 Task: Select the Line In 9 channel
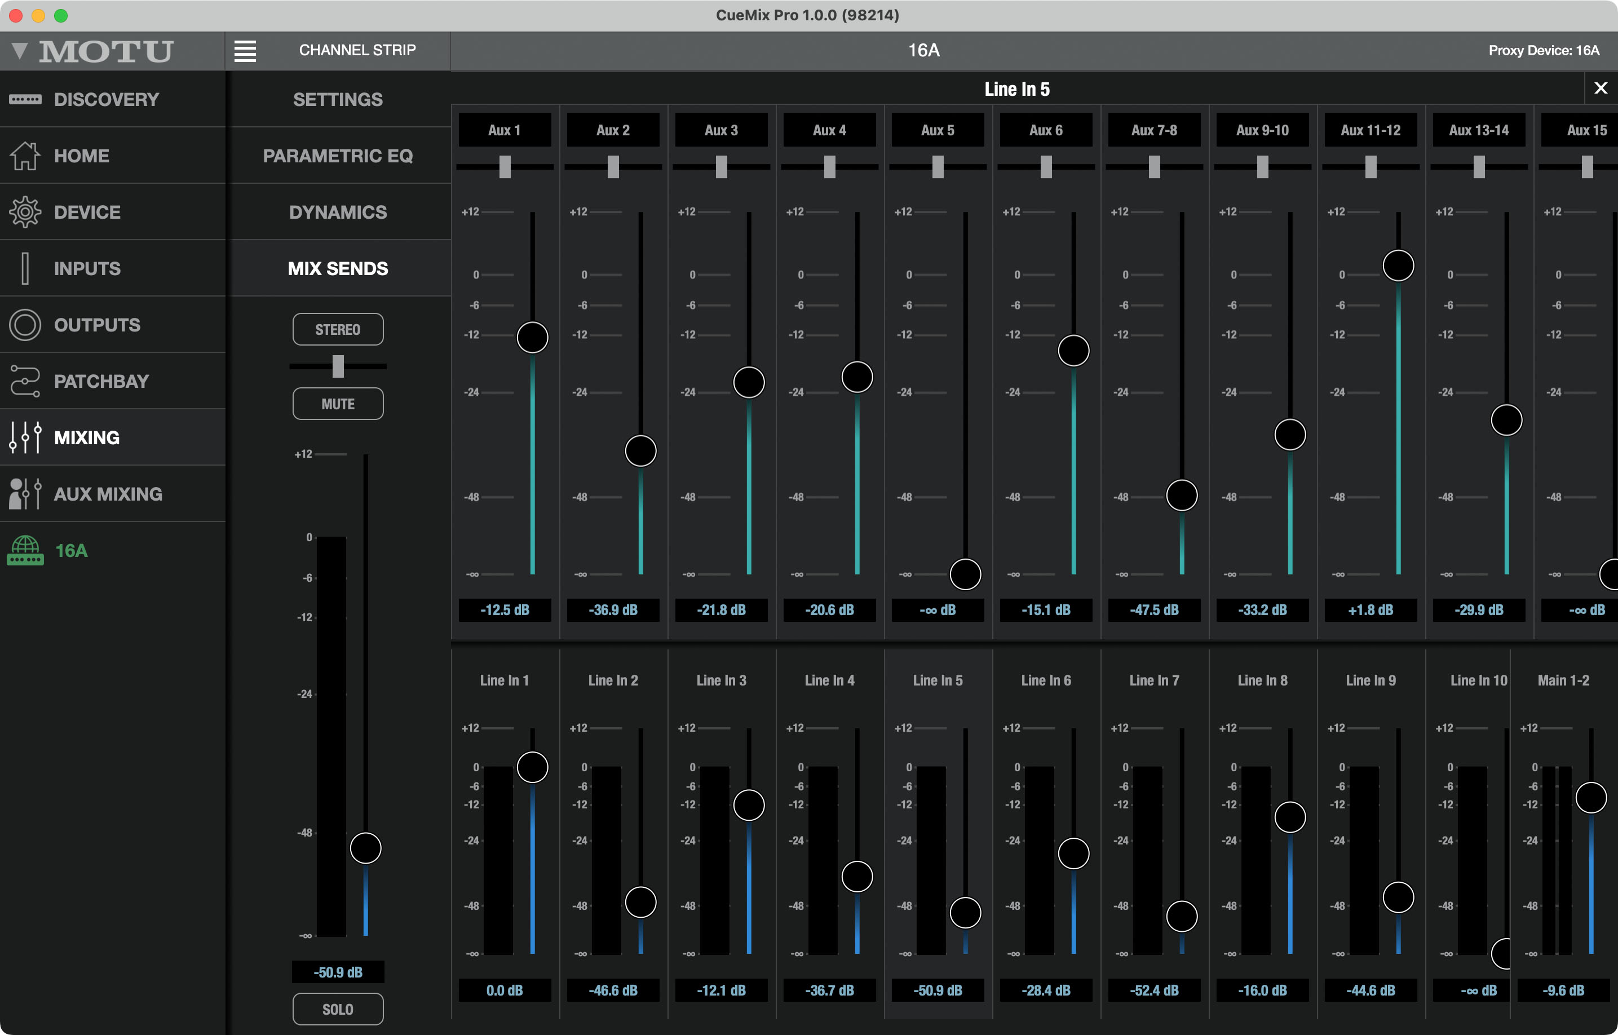pos(1371,681)
